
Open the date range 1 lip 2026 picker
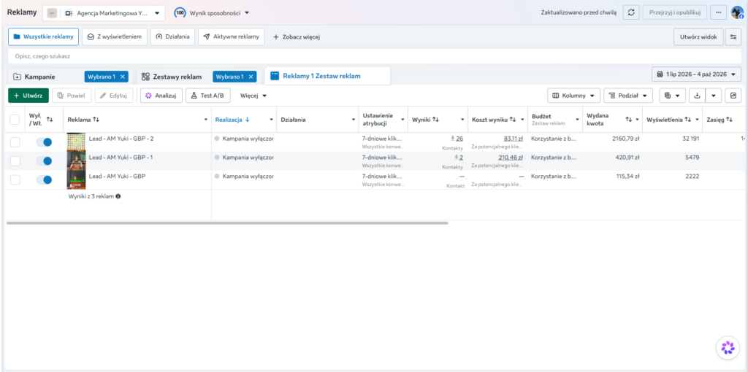696,74
